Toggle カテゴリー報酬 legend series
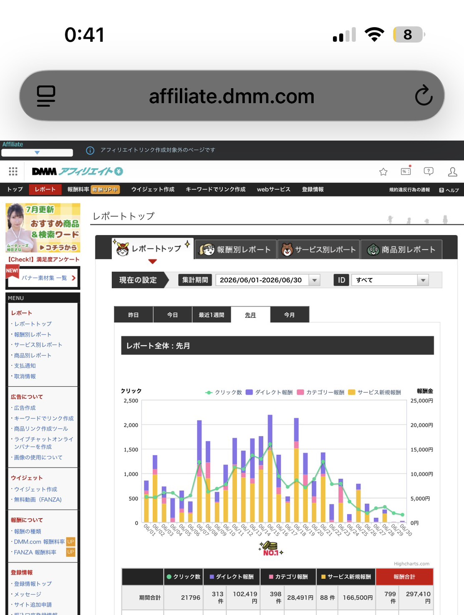464x615 pixels. pyautogui.click(x=320, y=392)
